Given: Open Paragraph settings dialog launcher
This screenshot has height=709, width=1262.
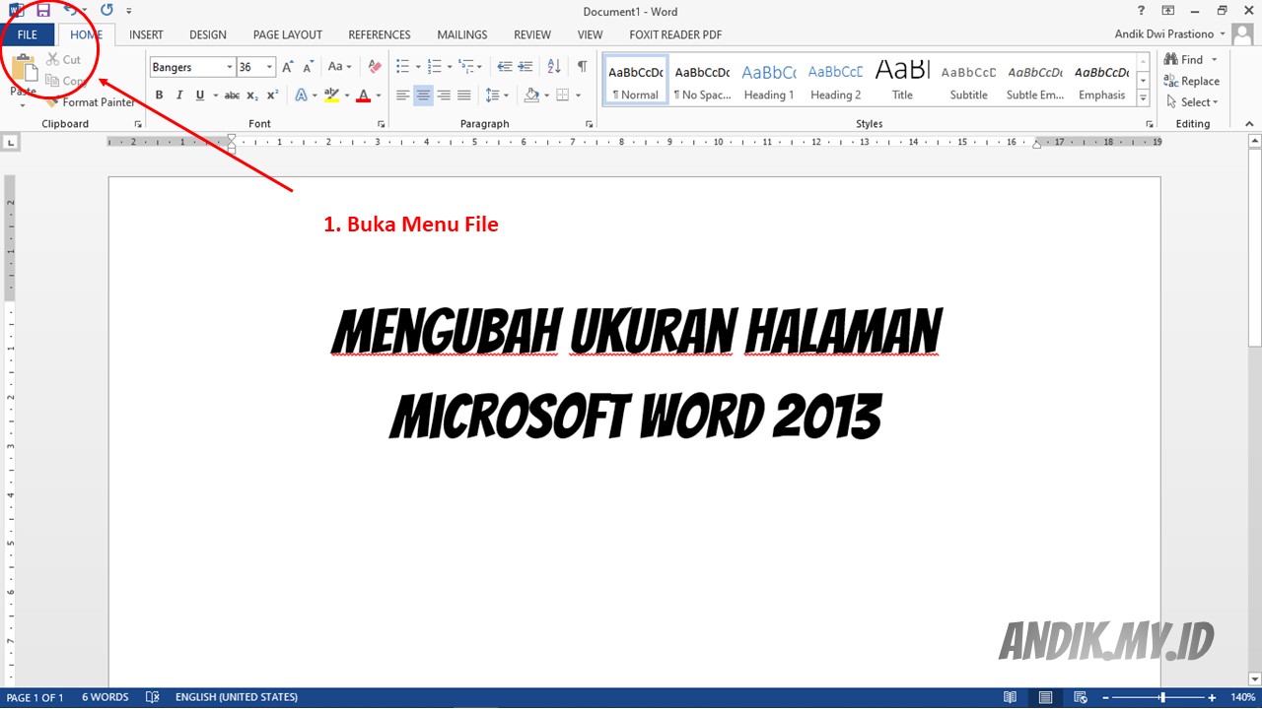Looking at the screenshot, I should pyautogui.click(x=590, y=124).
